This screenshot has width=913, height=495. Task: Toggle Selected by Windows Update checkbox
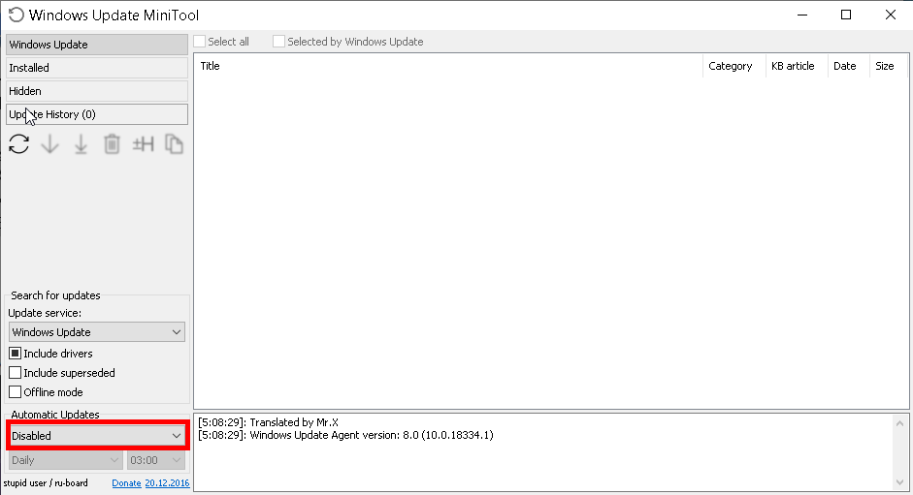(x=278, y=42)
